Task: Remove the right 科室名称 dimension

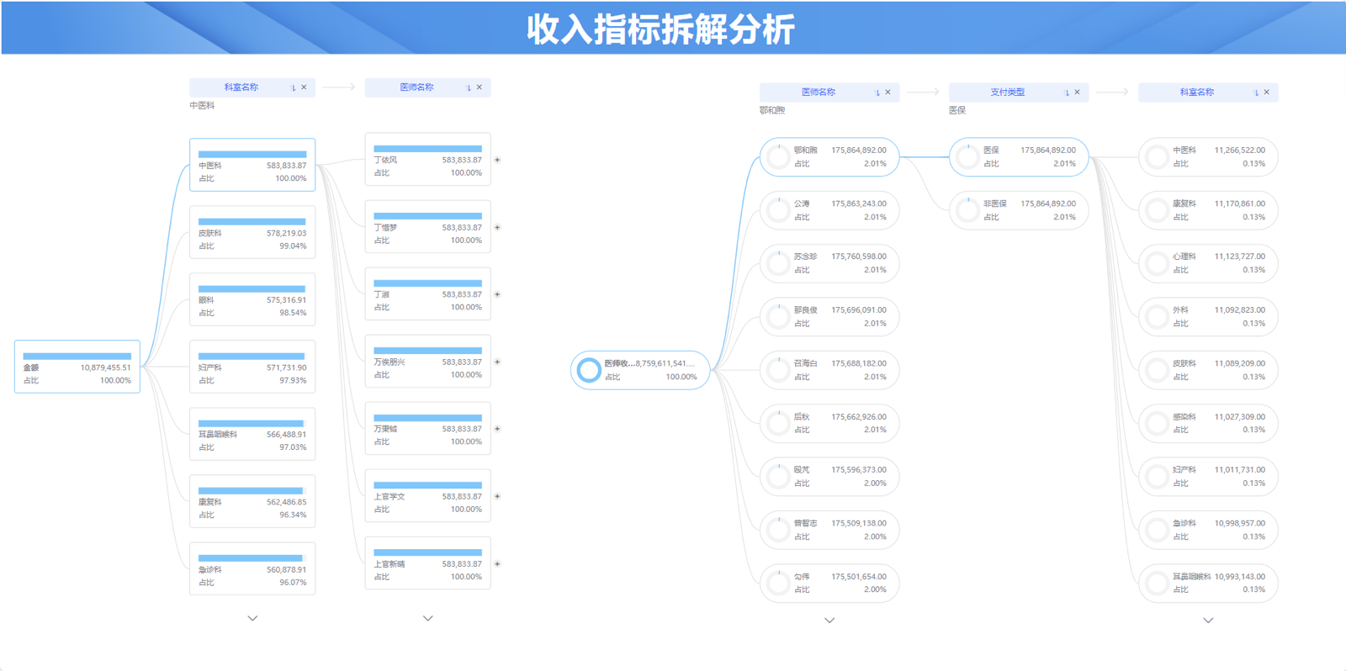Action: (x=1266, y=92)
